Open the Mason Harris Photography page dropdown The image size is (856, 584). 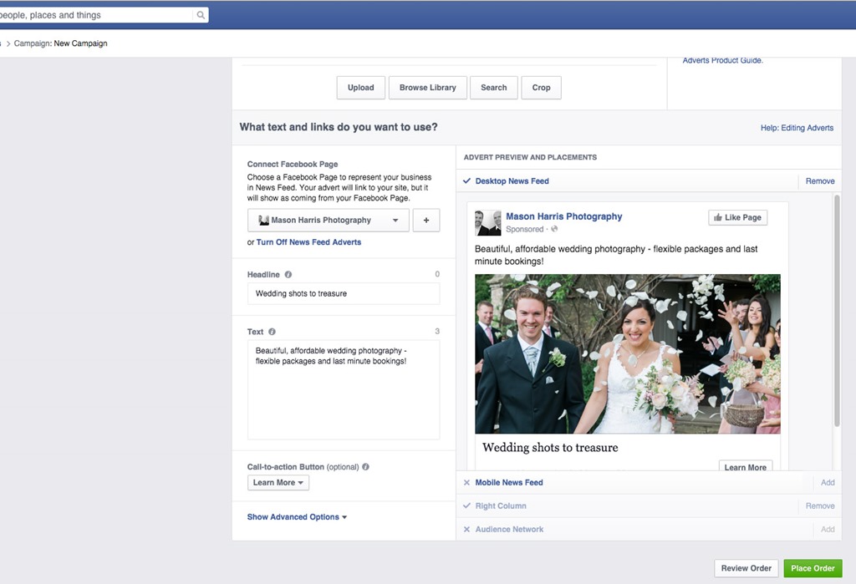(329, 221)
